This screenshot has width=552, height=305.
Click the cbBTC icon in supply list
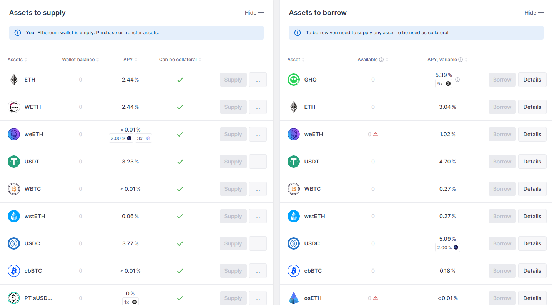tap(14, 271)
